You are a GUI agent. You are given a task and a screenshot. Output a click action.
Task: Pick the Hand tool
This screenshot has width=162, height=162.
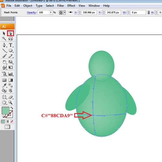[4, 102]
